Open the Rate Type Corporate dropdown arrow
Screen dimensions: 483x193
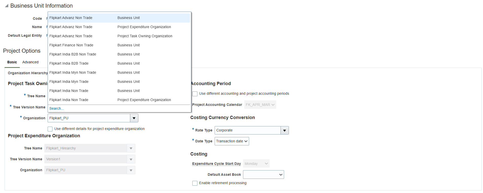[285, 130]
